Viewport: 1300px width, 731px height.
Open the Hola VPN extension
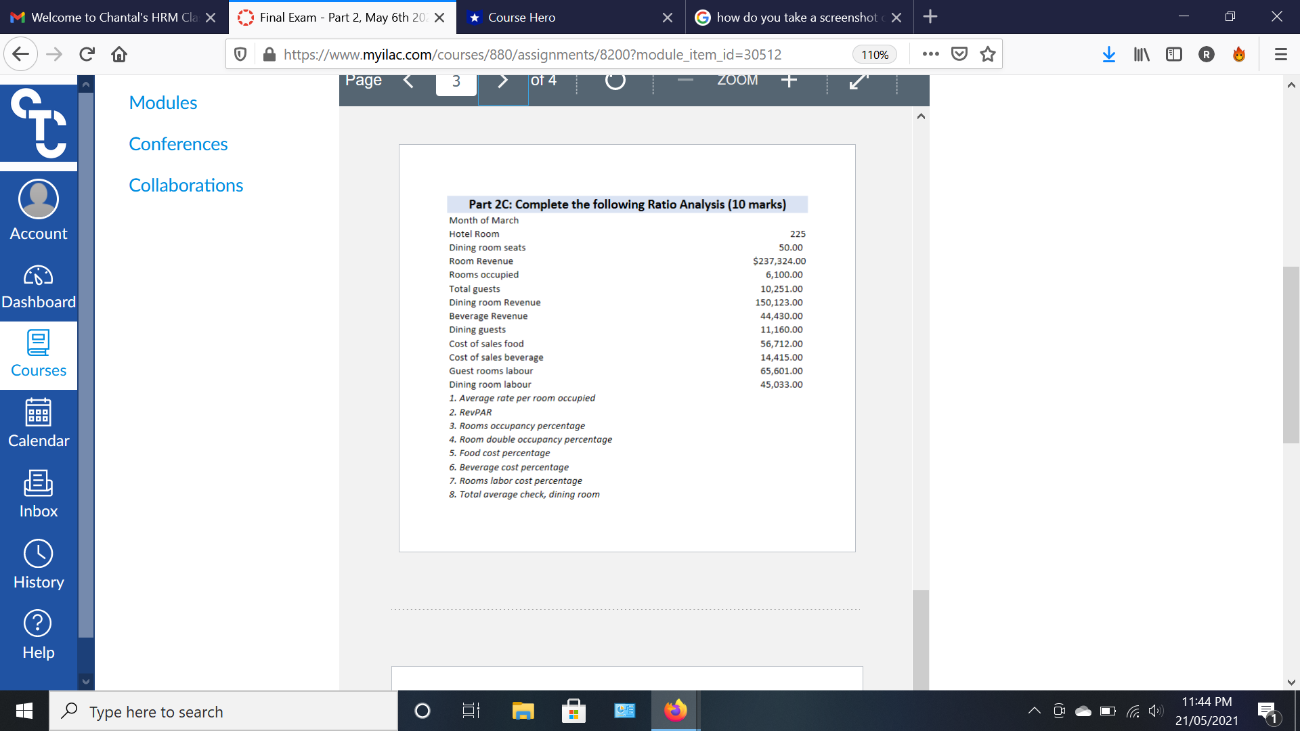(1239, 54)
